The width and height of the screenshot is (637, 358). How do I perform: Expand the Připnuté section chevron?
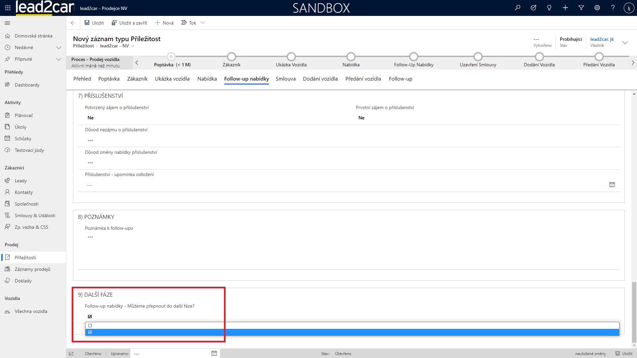tap(59, 59)
